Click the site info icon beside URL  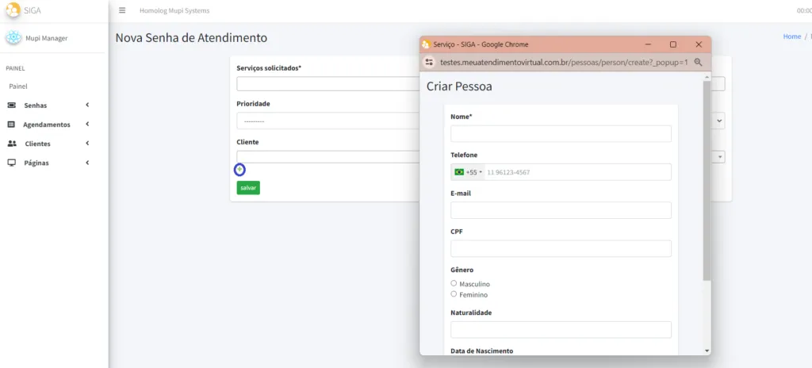pyautogui.click(x=429, y=62)
